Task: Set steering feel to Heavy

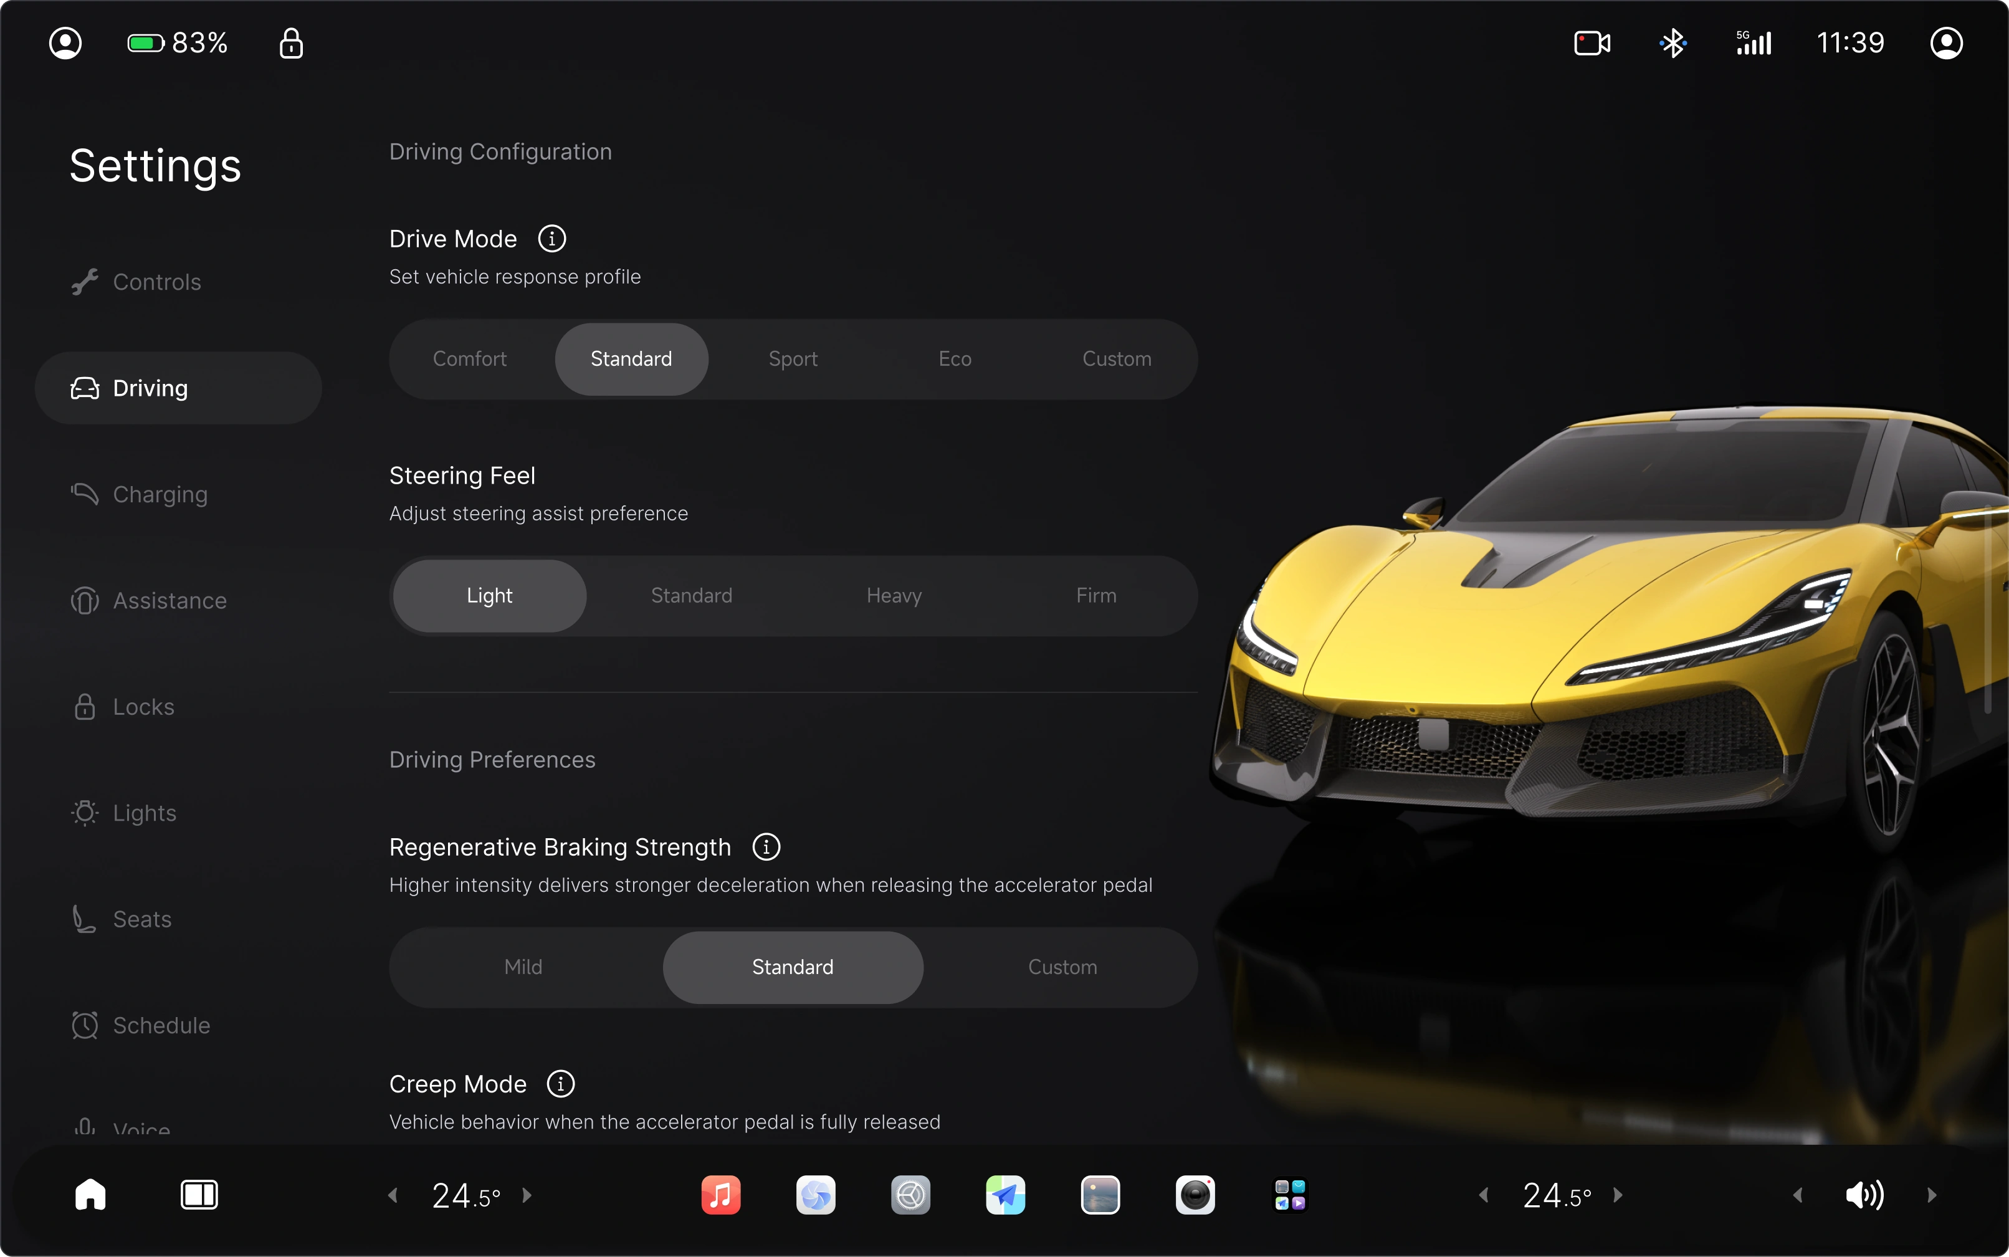Action: click(x=894, y=595)
